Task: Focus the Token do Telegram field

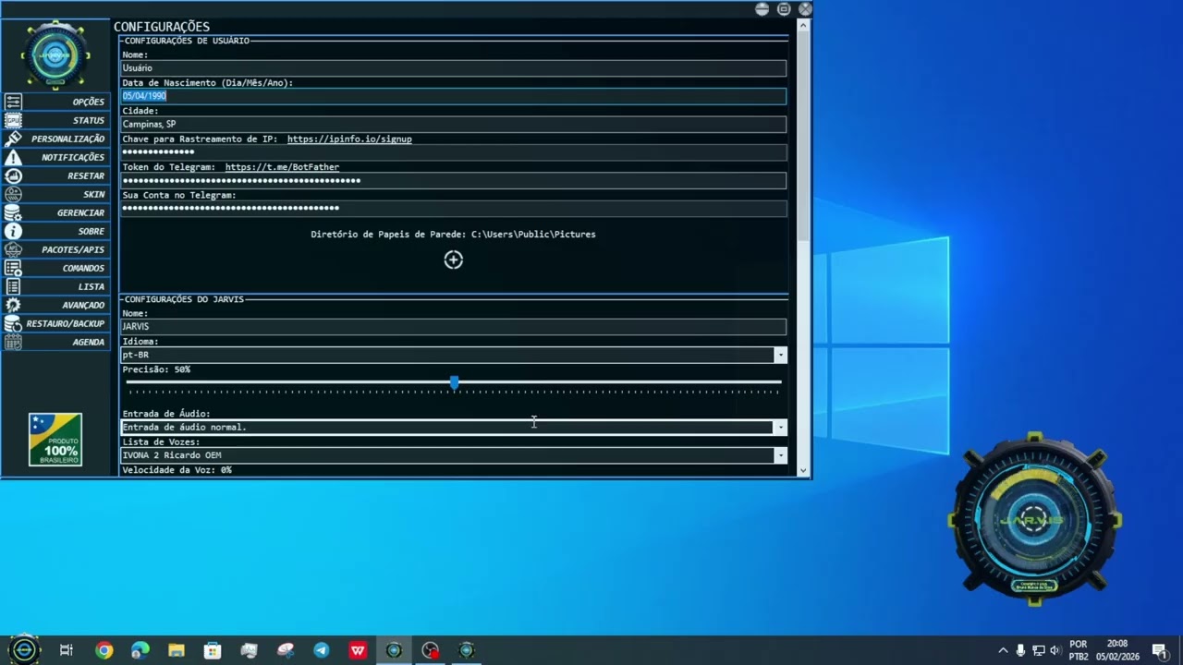Action: [x=454, y=181]
